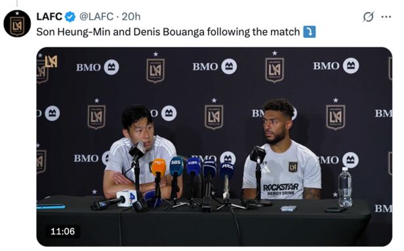Click the white channel 4 microphone cube

[127, 198]
